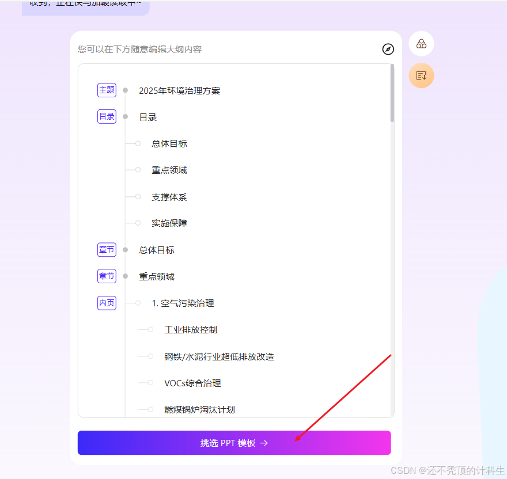Select the 1. 空气污染治理 page item
Screen dimensions: 507x479
click(183, 303)
